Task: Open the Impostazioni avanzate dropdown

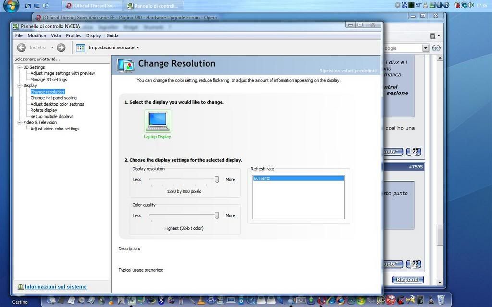Action: point(138,47)
